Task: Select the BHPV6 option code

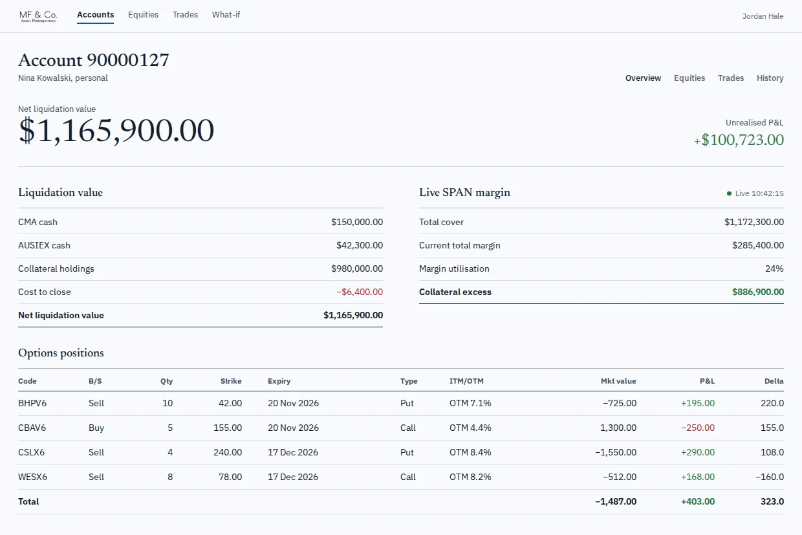Action: [32, 403]
